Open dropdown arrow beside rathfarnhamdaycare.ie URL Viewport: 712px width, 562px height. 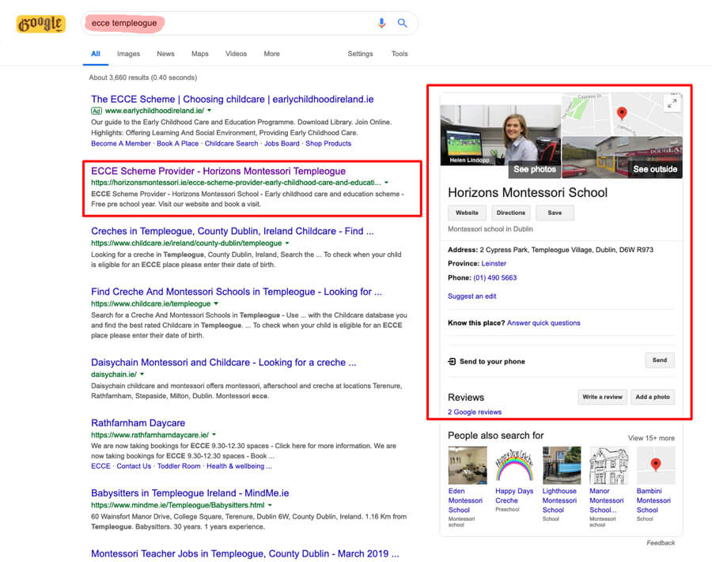[214, 435]
